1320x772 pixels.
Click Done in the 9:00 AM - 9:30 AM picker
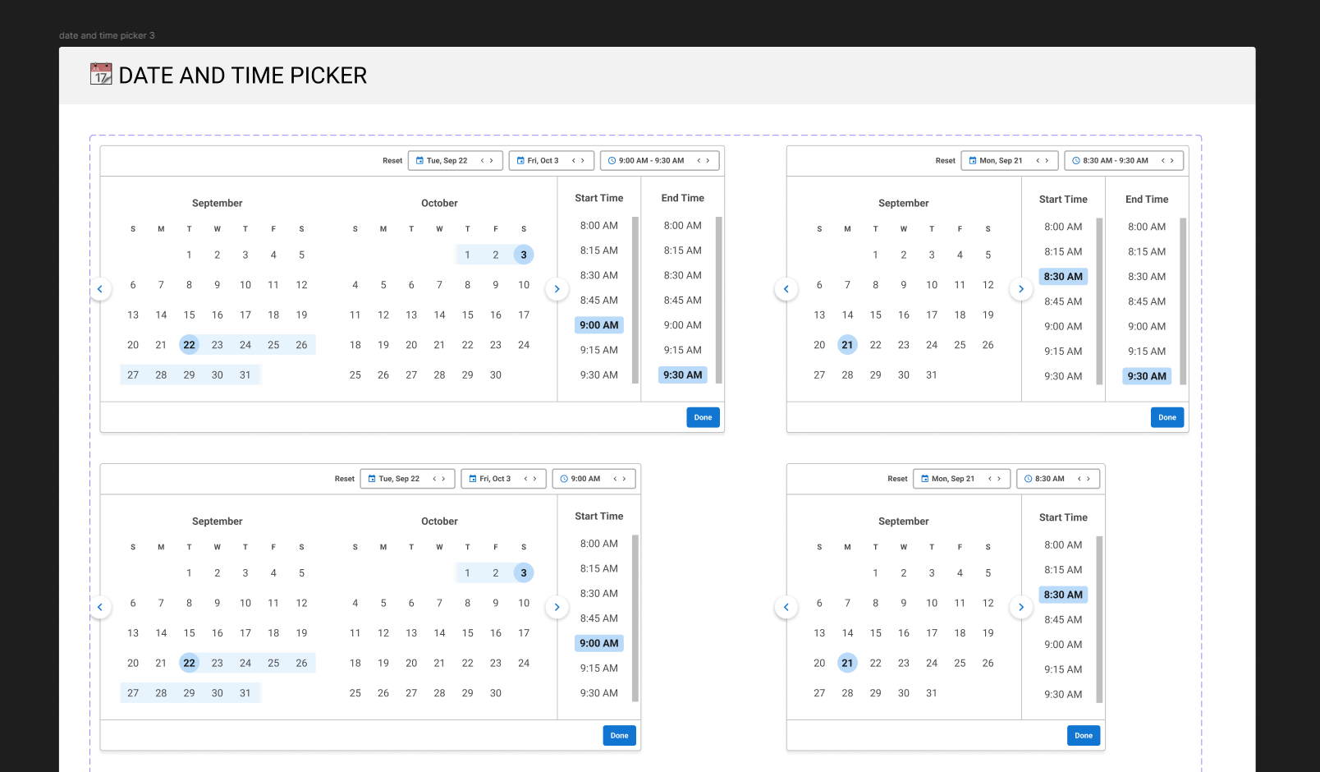pos(704,417)
